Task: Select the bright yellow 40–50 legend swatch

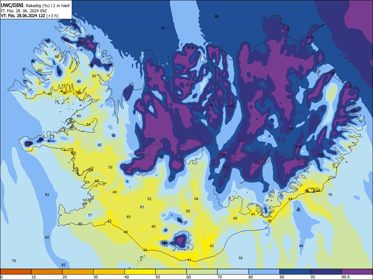Action: click(140, 272)
